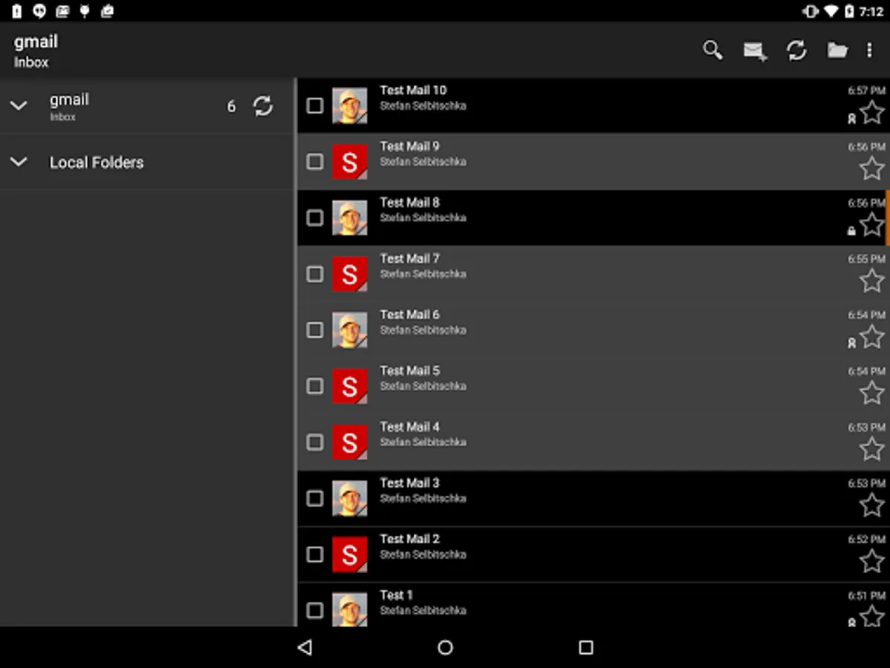This screenshot has height=668, width=890.
Task: Refresh inbox from top toolbar
Action: tap(797, 50)
